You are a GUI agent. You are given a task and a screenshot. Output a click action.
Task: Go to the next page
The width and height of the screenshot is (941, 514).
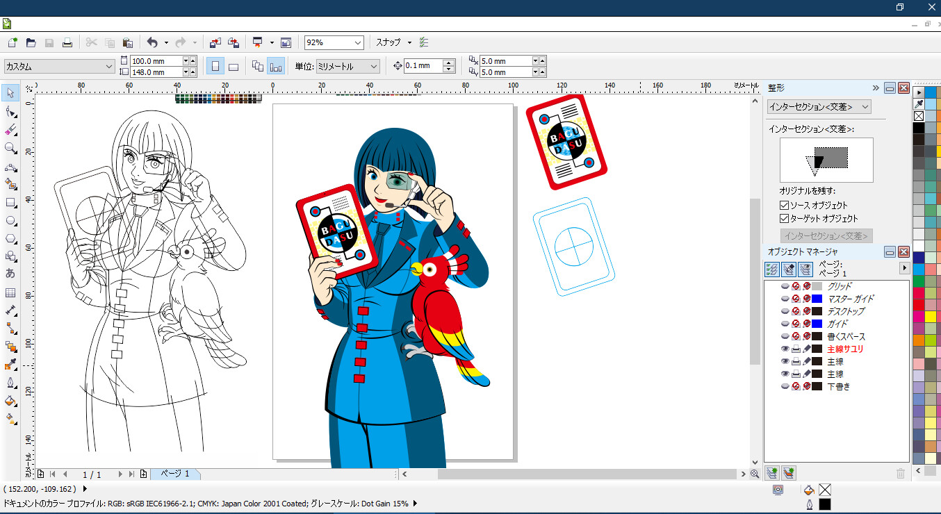point(120,474)
